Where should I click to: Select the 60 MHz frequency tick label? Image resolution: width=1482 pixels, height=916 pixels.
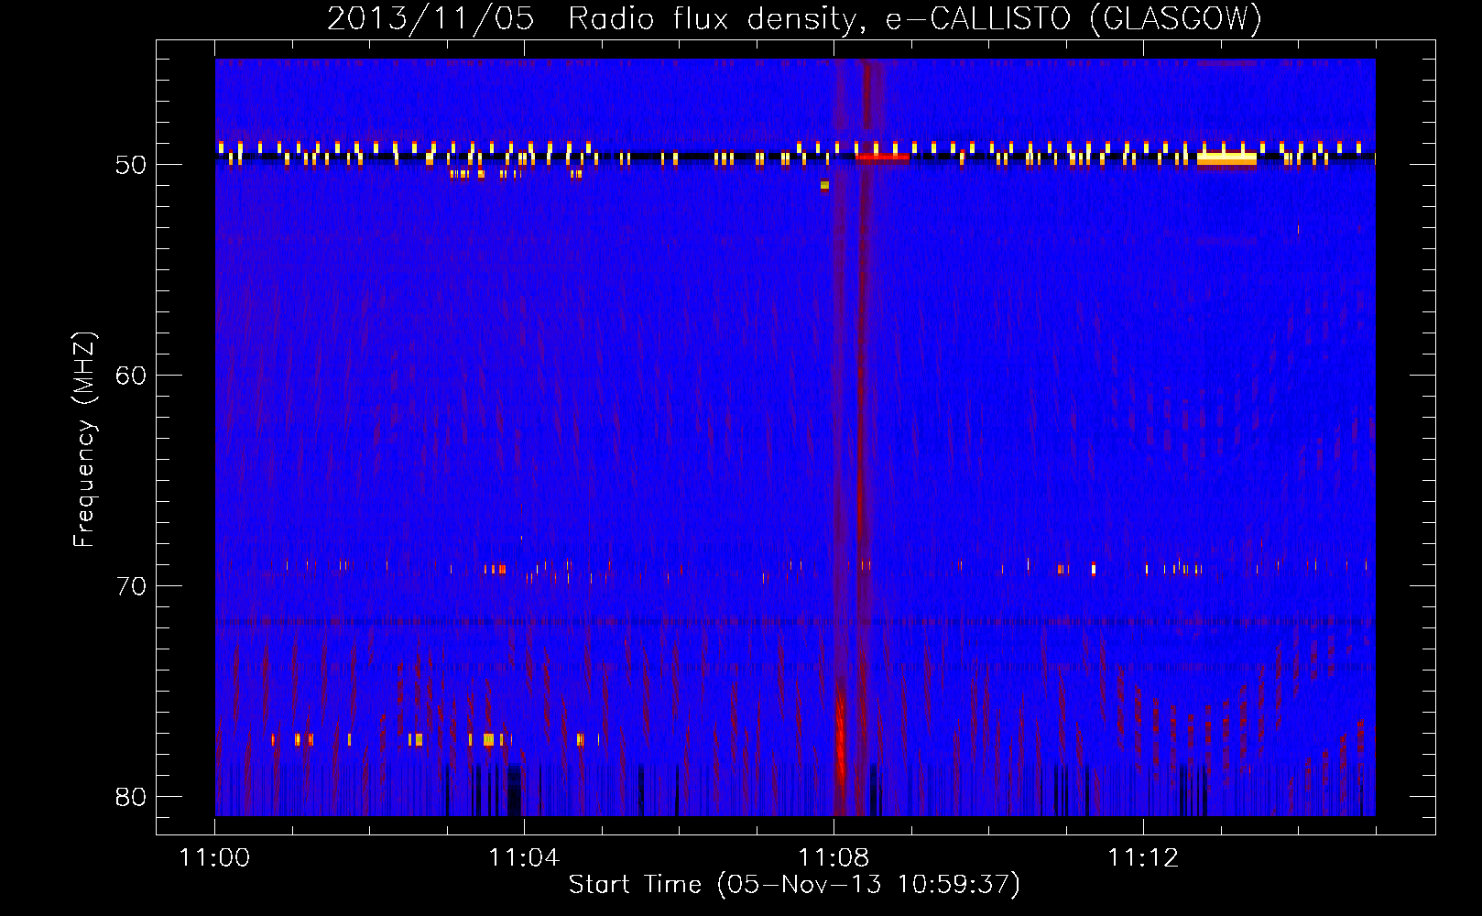pos(131,376)
